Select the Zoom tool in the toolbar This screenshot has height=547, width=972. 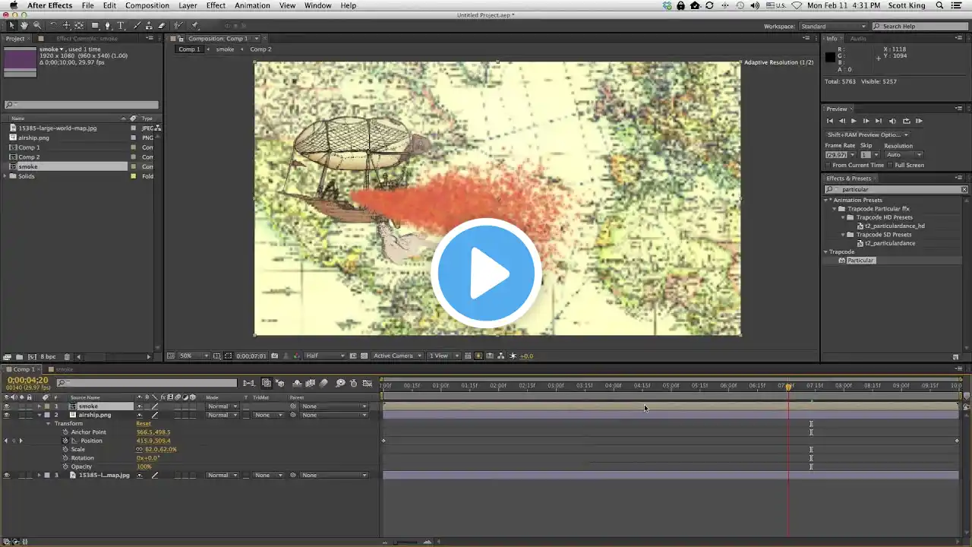click(36, 26)
